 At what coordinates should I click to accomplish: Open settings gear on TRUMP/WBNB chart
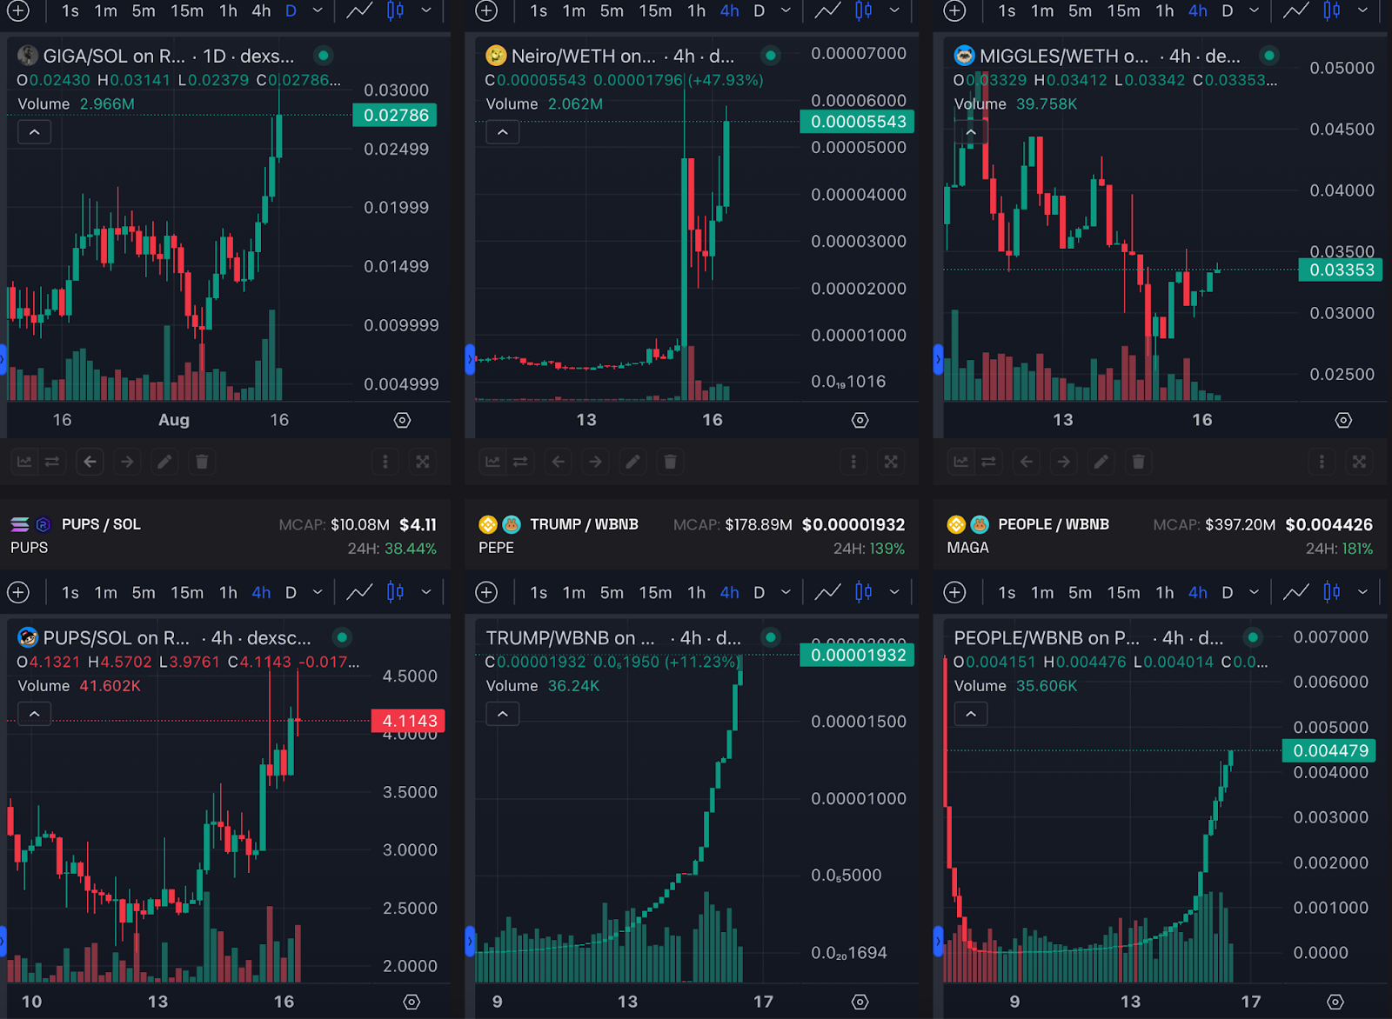click(x=860, y=1002)
